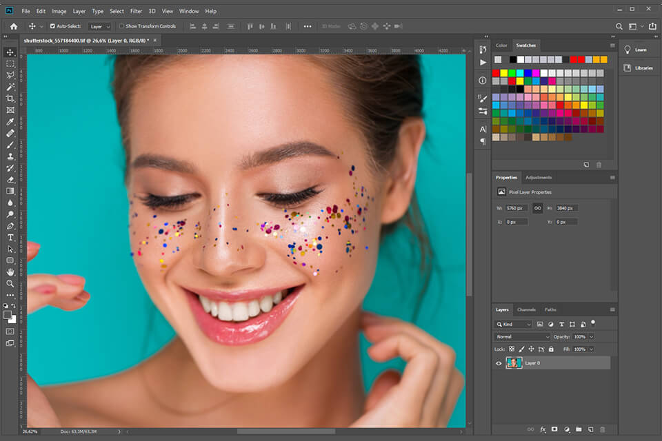
Task: Open the Kind filter dropdown
Action: 514,324
